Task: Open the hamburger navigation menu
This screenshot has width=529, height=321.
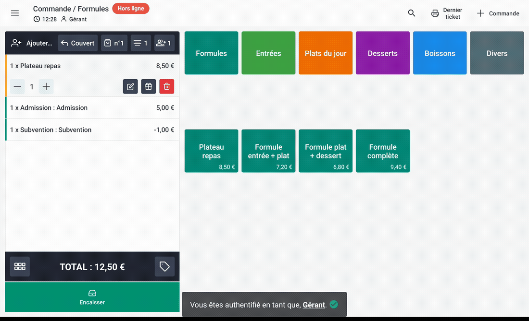Action: [x=15, y=13]
